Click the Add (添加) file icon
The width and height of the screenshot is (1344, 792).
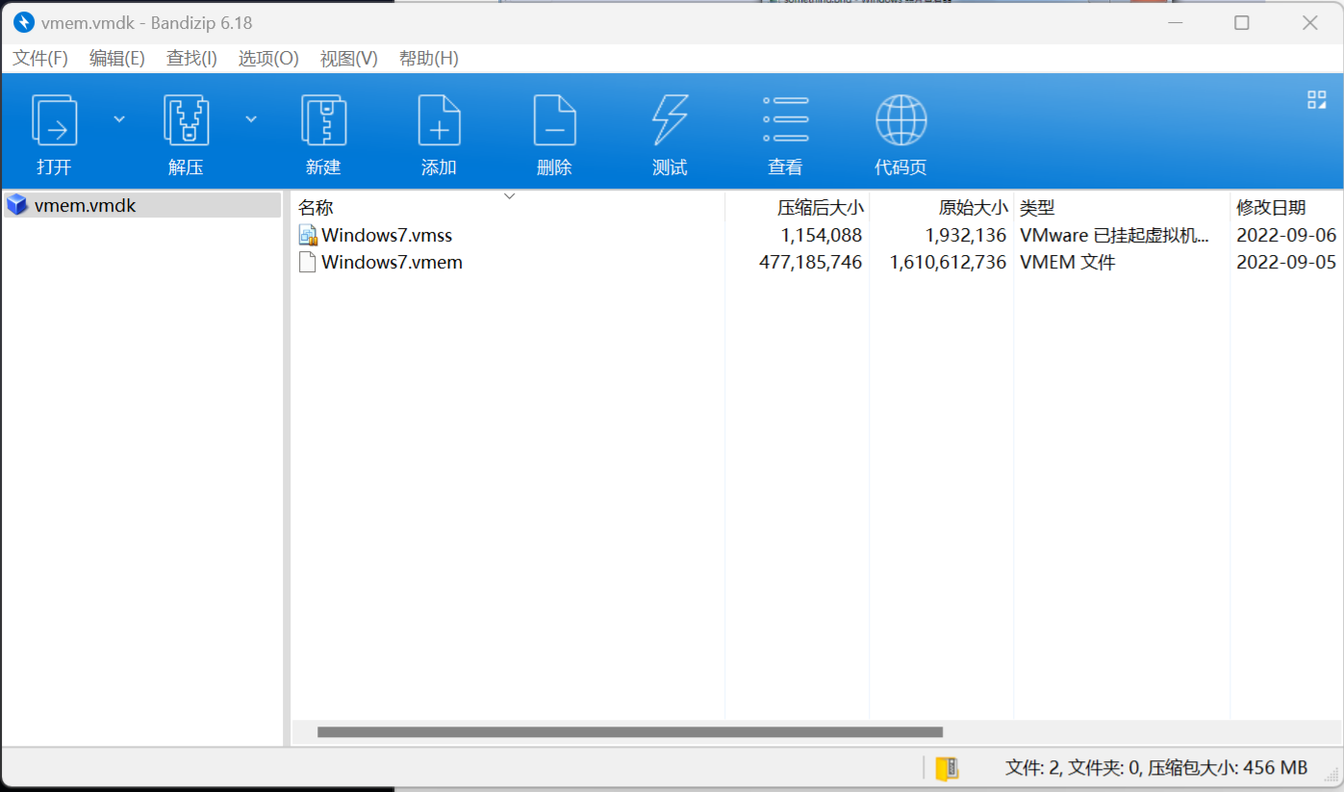pos(439,120)
